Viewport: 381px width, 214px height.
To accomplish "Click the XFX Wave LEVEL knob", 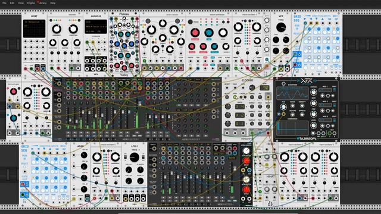I will (314, 125).
